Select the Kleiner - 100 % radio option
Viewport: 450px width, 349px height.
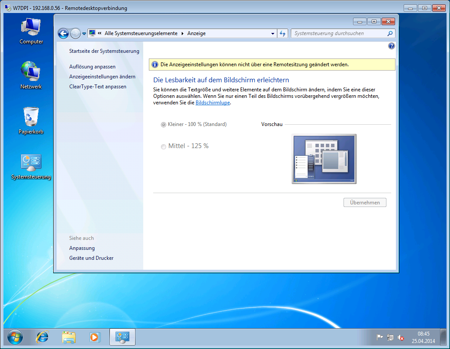click(164, 125)
